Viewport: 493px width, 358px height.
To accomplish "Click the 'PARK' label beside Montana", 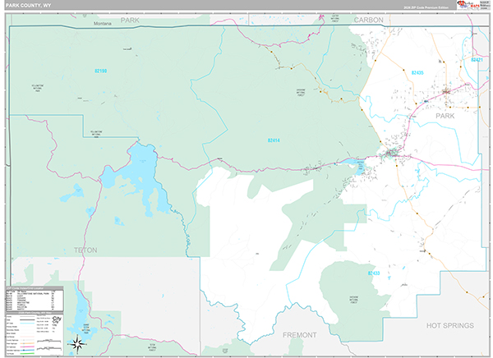I will (130, 20).
